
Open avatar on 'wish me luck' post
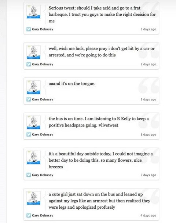(x=34, y=52)
